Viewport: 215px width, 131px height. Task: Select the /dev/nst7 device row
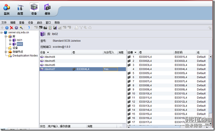(83, 69)
